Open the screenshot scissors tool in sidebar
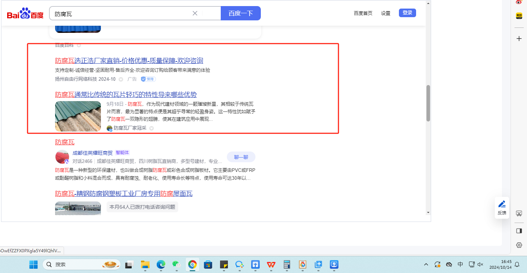The image size is (527, 273). click(519, 213)
